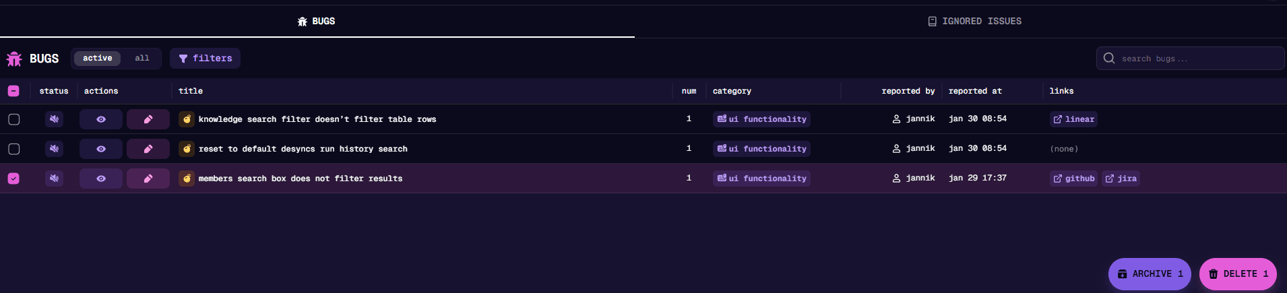This screenshot has width=1287, height=293.
Task: Open the Ignored Issues tab
Action: tap(974, 22)
